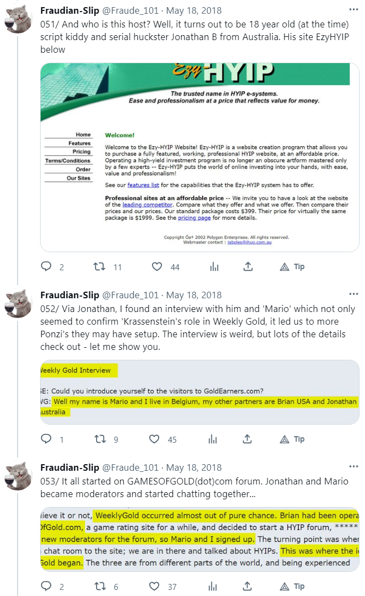Open more options for tweet 053
Screen dimensions: 365x596
coord(354,467)
